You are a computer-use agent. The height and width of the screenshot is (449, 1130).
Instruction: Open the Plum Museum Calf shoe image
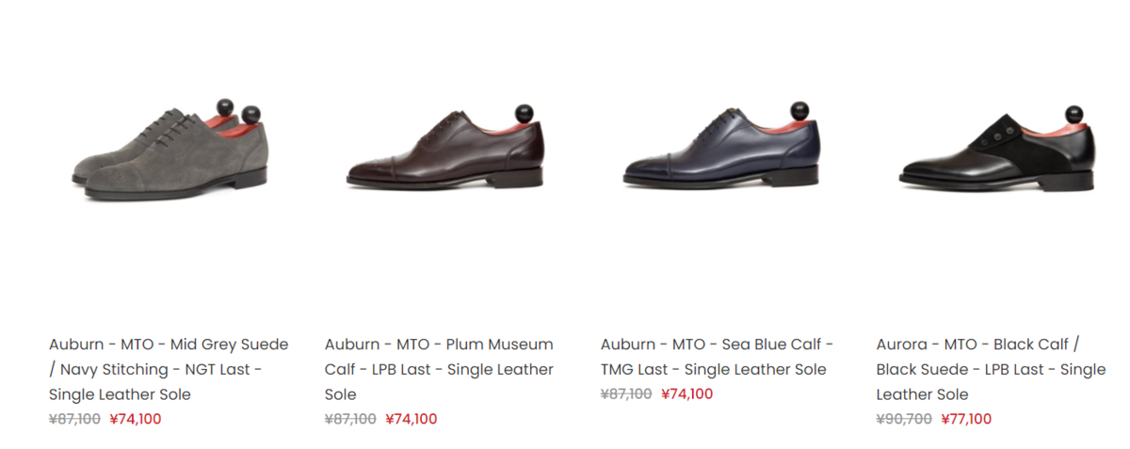click(446, 149)
